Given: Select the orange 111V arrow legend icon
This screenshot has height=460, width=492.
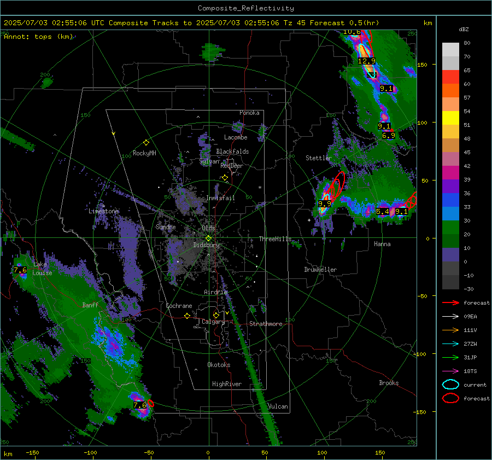Looking at the screenshot, I should pyautogui.click(x=450, y=330).
